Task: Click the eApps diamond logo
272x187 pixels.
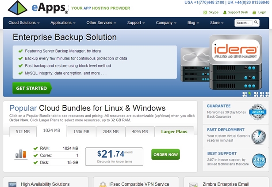Action: [18, 8]
